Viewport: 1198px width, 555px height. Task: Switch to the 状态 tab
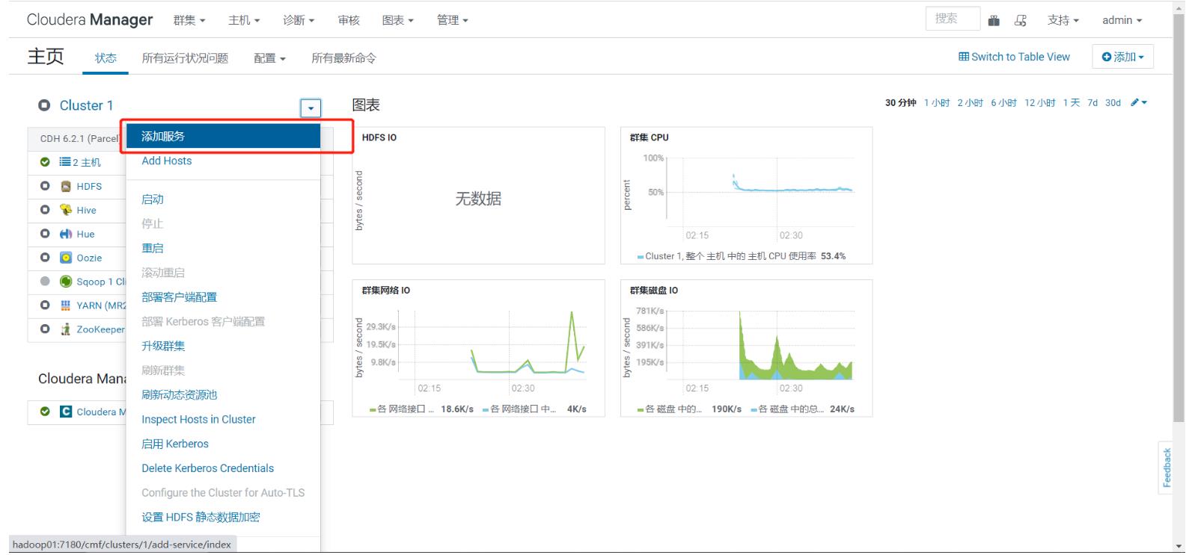(106, 58)
